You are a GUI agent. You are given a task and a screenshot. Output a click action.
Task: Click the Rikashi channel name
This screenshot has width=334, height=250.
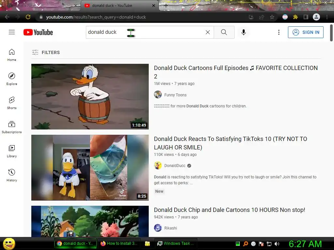tap(171, 228)
